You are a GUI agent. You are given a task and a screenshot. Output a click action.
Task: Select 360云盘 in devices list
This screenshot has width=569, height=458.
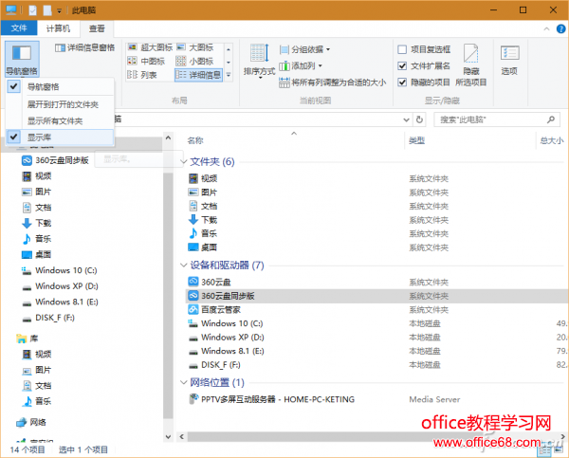[210, 282]
